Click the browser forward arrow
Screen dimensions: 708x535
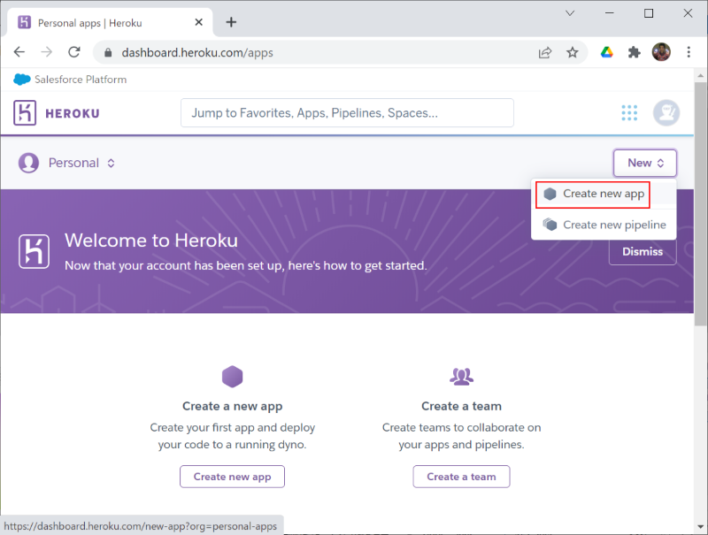click(47, 52)
